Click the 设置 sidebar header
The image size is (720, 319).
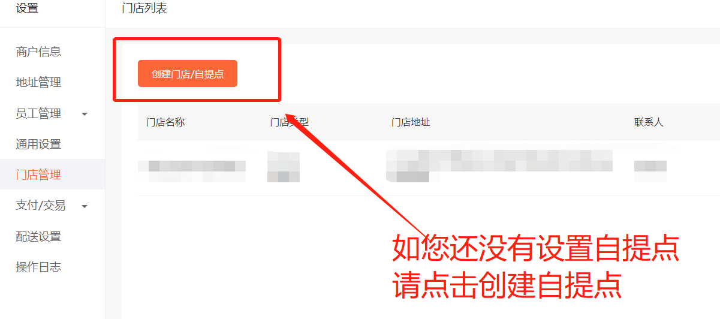(x=27, y=8)
